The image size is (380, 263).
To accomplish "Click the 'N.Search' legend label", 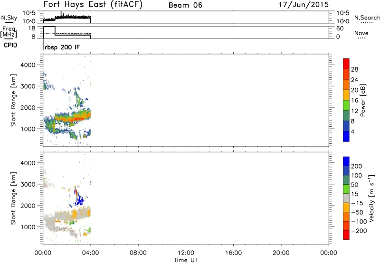I will [367, 18].
